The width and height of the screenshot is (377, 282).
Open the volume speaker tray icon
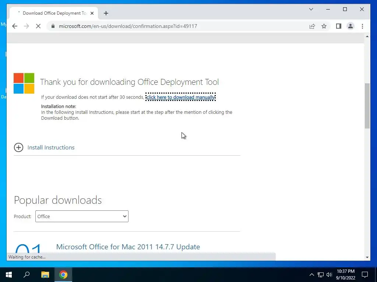click(x=329, y=275)
